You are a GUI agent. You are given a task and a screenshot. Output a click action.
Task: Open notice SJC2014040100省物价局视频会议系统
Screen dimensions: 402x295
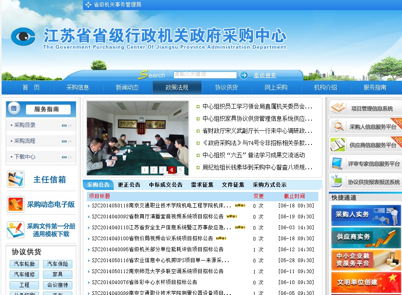click(152, 238)
